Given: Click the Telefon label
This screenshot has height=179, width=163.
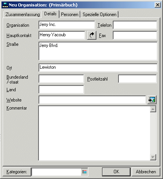Looking at the screenshot, I should coord(104,25).
